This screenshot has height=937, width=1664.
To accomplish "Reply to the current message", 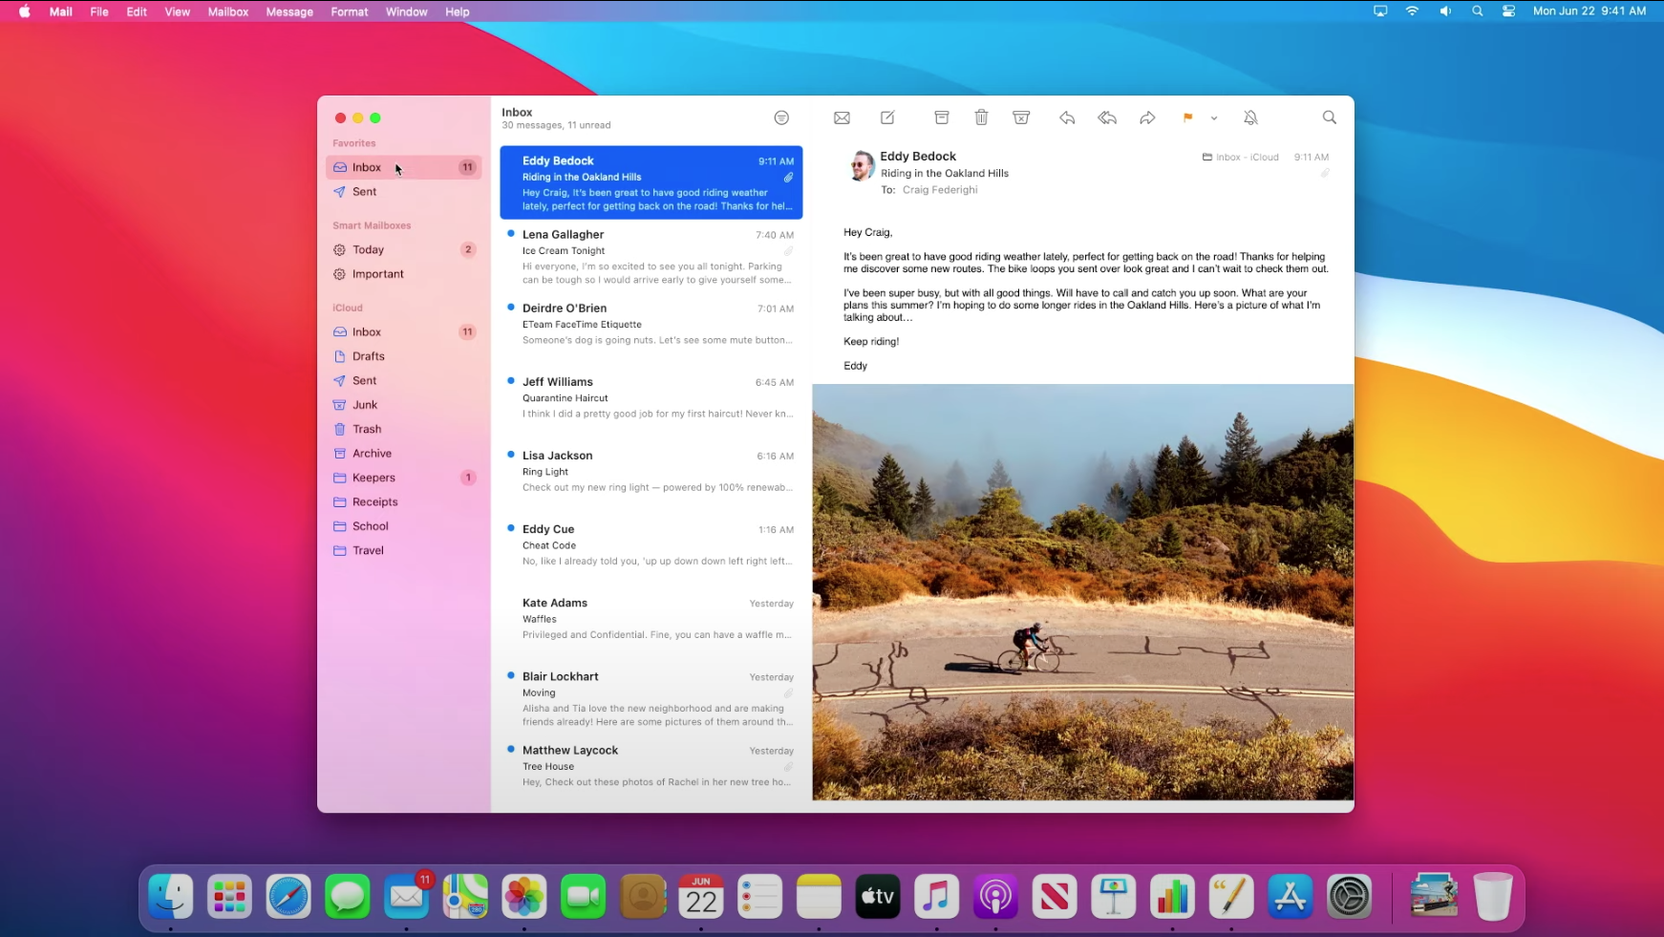I will click(x=1067, y=117).
